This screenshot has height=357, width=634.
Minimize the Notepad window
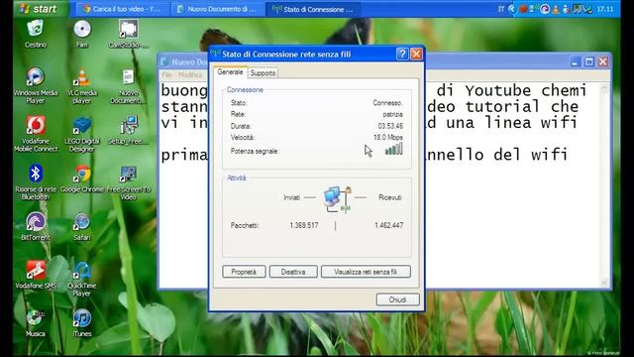point(575,61)
